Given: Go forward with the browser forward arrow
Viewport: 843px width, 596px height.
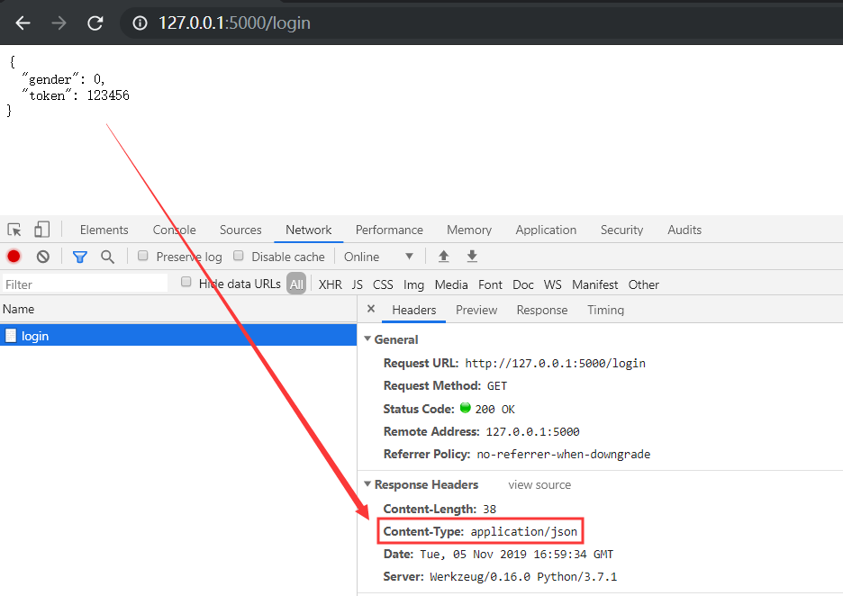Looking at the screenshot, I should [x=59, y=23].
